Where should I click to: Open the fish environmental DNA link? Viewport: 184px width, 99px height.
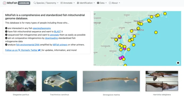(x=28, y=45)
